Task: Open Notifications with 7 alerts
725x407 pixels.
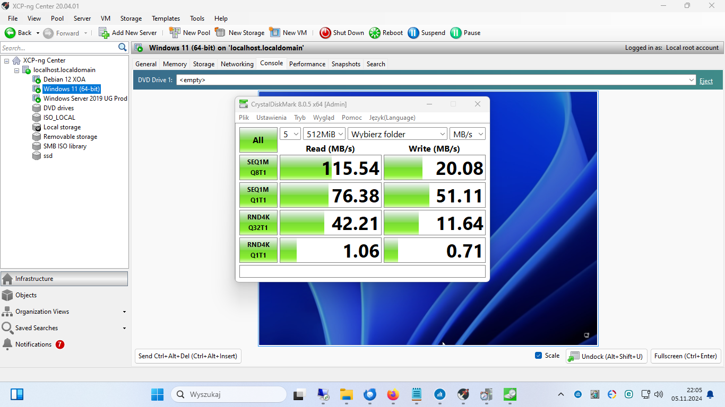Action: click(64, 344)
